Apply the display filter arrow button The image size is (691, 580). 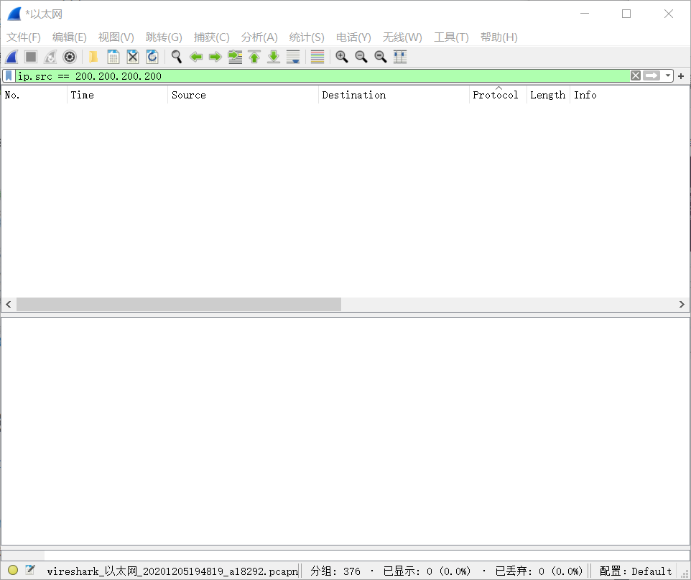coord(651,76)
